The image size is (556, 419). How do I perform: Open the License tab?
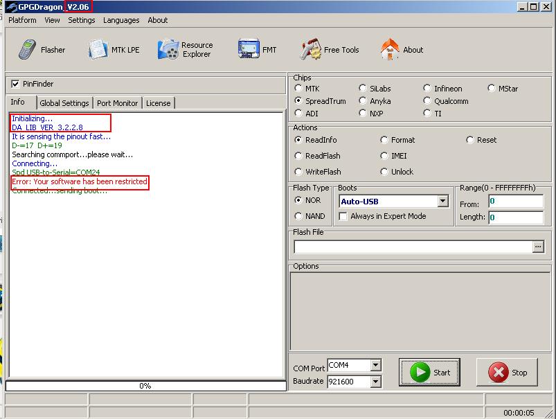point(158,103)
